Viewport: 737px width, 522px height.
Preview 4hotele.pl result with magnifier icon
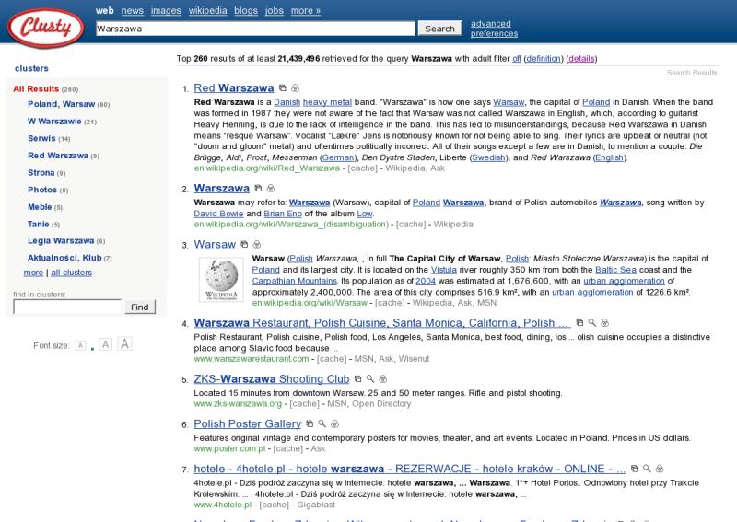[x=647, y=469]
